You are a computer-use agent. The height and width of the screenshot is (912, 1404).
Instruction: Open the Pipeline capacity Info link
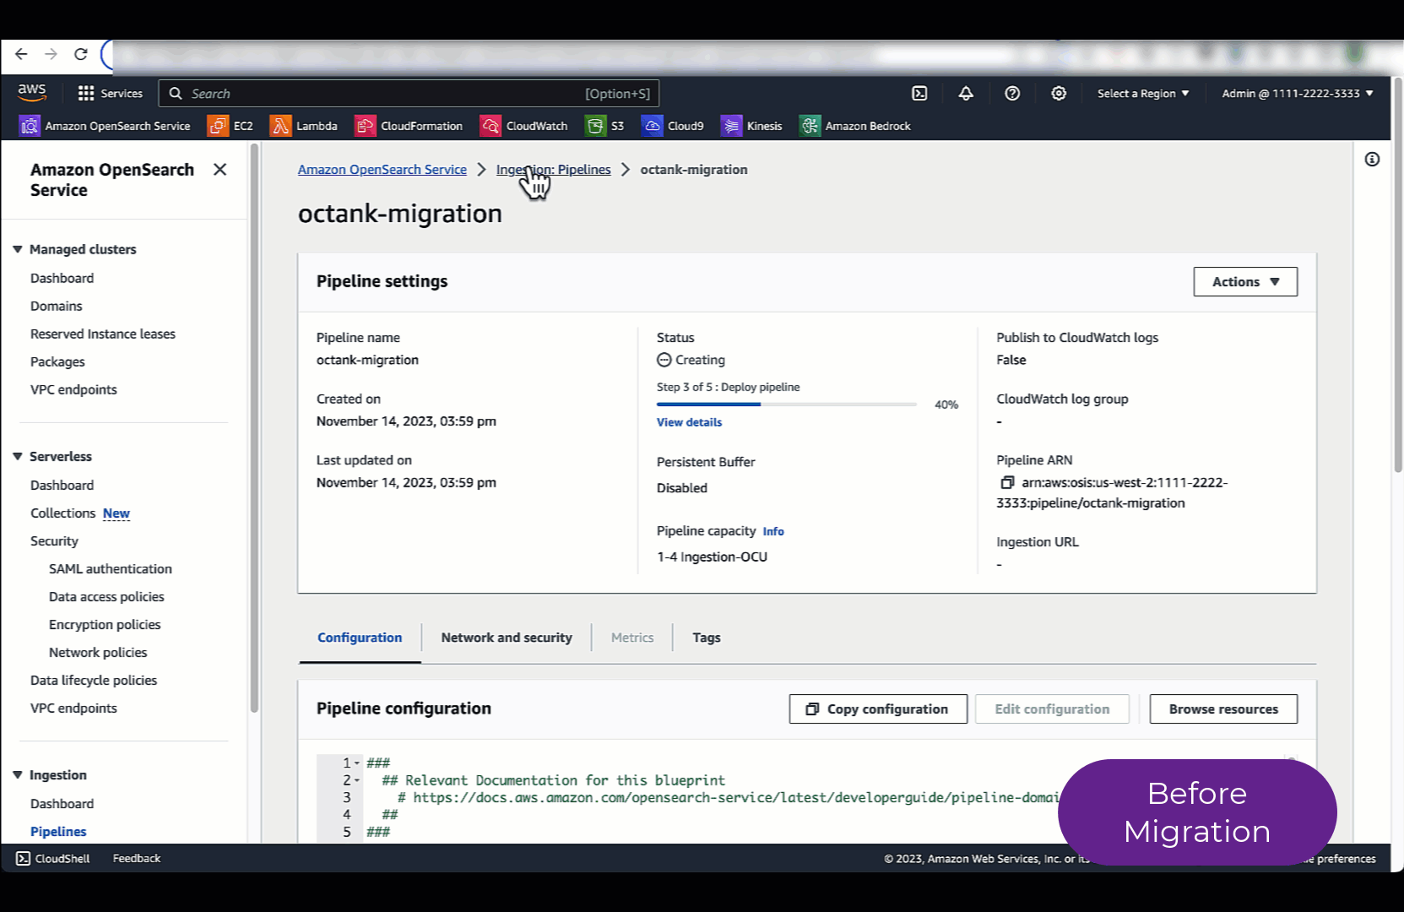pos(773,531)
